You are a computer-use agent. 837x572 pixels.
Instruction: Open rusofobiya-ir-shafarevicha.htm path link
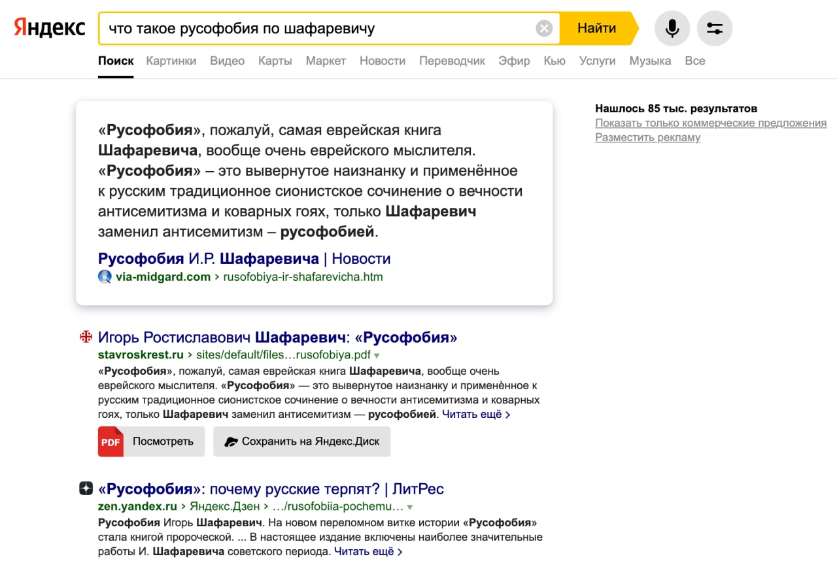(303, 277)
